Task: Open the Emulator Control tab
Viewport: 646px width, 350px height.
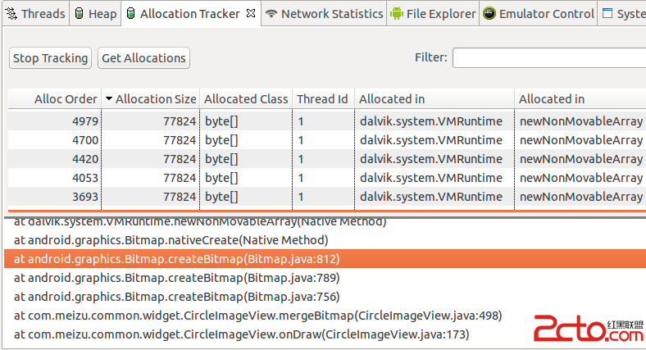Action: [x=539, y=14]
